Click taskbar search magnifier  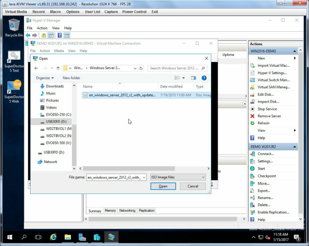click(24, 237)
